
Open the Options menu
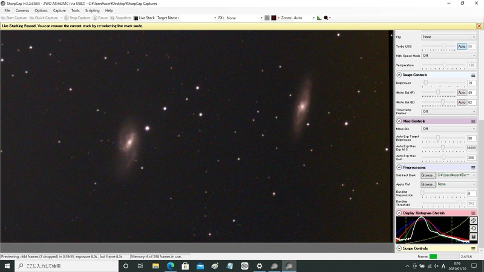click(x=41, y=10)
